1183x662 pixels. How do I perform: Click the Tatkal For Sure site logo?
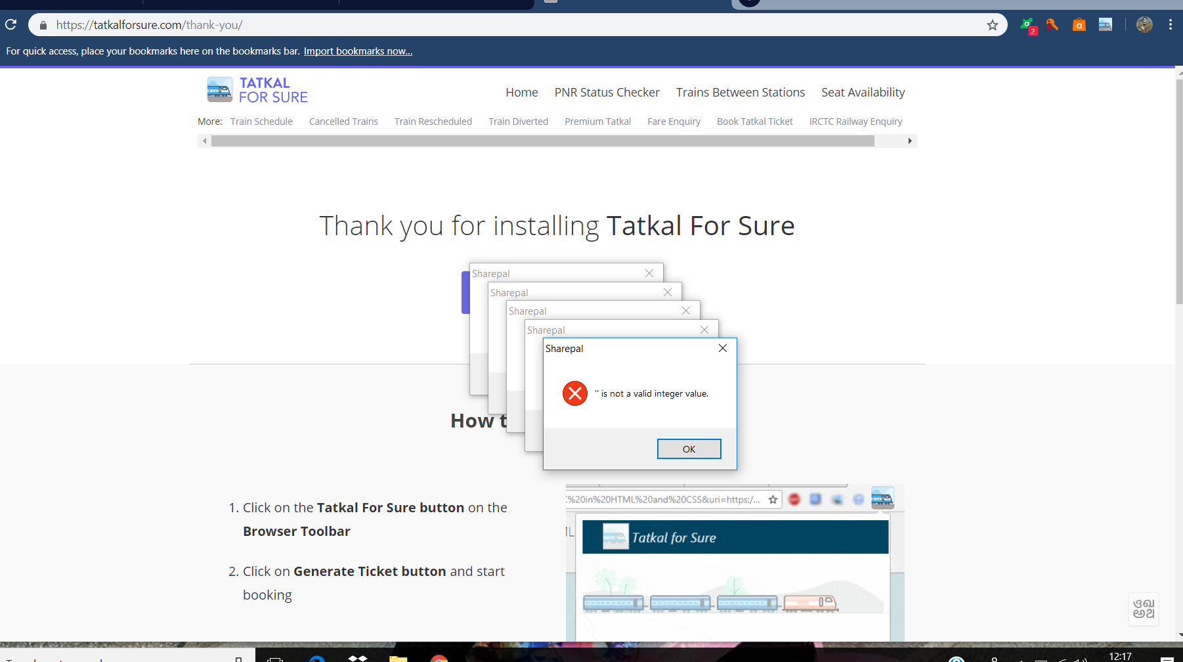coord(257,90)
